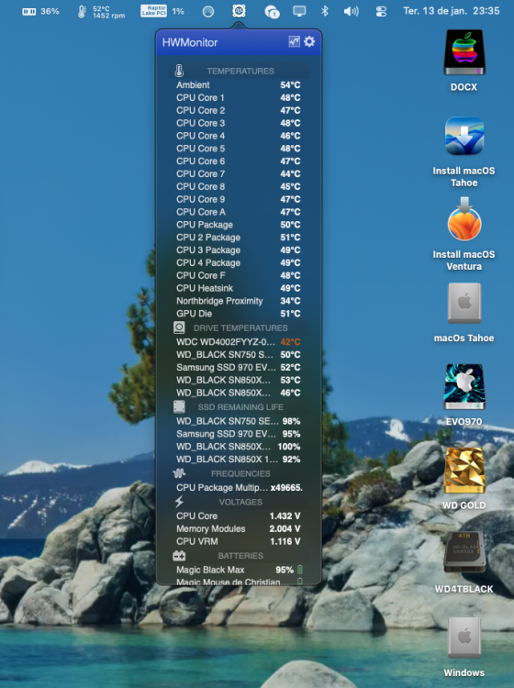Select the CPU Core A row
Viewport: 514px width, 688px height.
click(239, 212)
